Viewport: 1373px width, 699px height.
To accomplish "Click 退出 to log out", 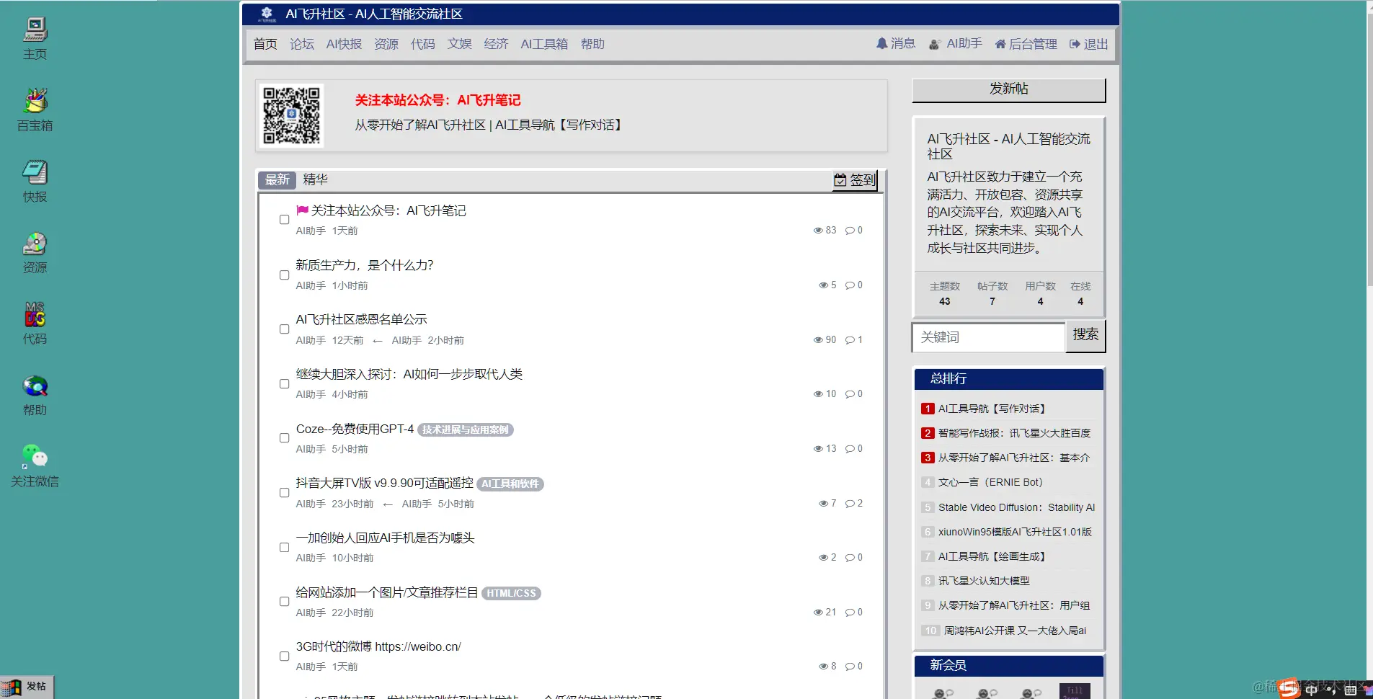I will pos(1089,44).
